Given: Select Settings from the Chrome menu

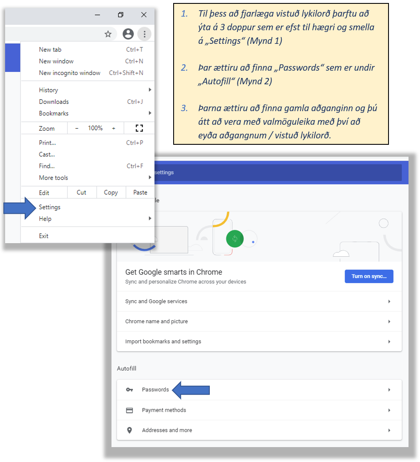Looking at the screenshot, I should pos(50,207).
